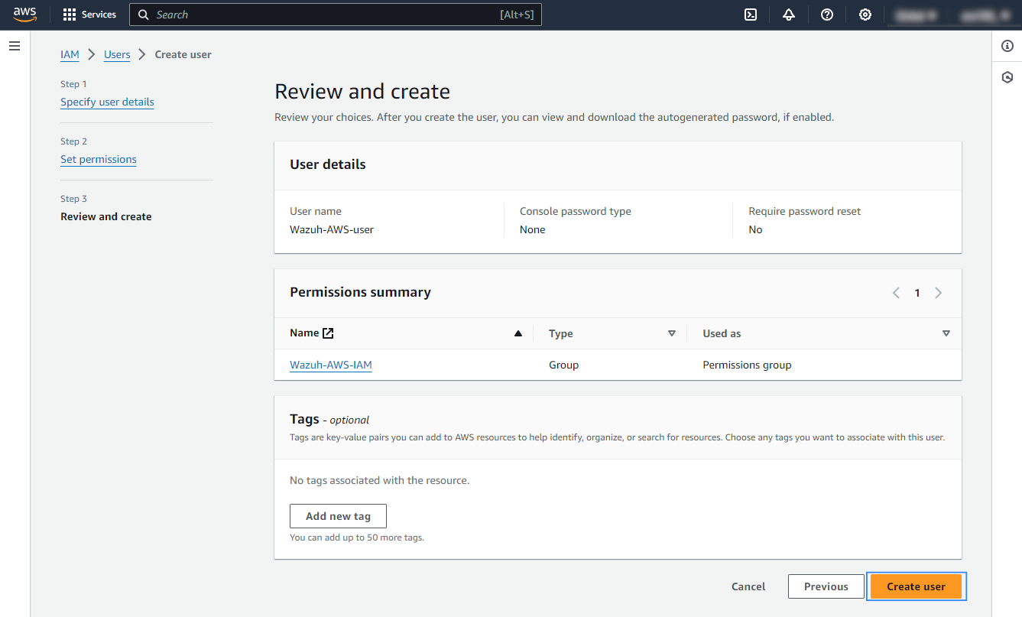Open the notifications bell

[x=789, y=15]
